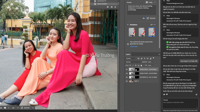Go to next variation in task bar
200x112 pixels.
coord(18,108)
